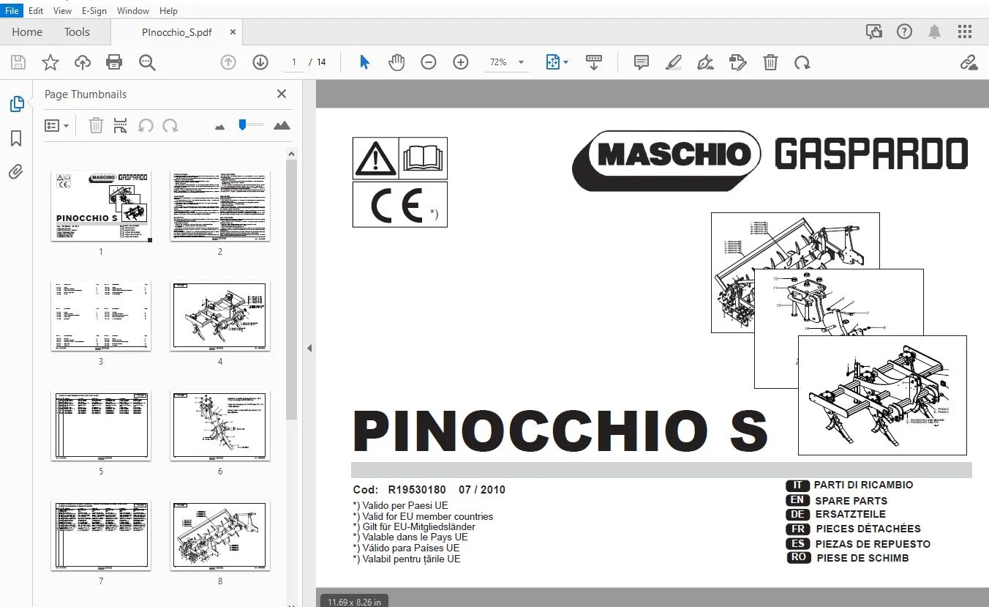This screenshot has width=989, height=607.
Task: Open the apps grid icon
Action: point(965,31)
